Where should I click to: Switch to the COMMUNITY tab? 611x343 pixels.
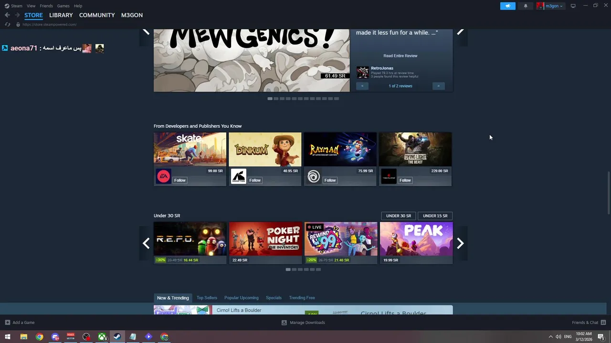(x=97, y=15)
